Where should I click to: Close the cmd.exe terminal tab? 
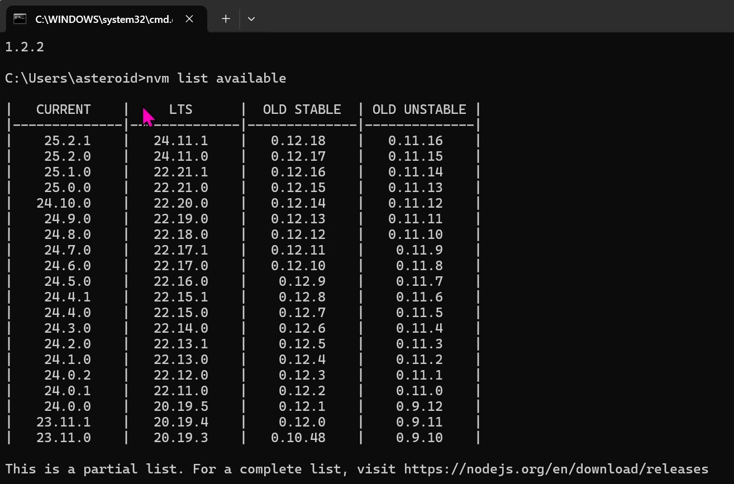pos(189,19)
